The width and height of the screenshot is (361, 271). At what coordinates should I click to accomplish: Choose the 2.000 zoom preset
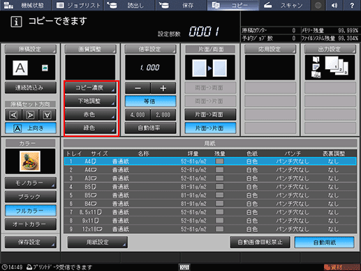pyautogui.click(x=163, y=115)
